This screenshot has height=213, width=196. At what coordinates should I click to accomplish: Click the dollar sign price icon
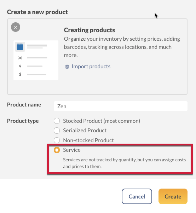tap(20, 74)
